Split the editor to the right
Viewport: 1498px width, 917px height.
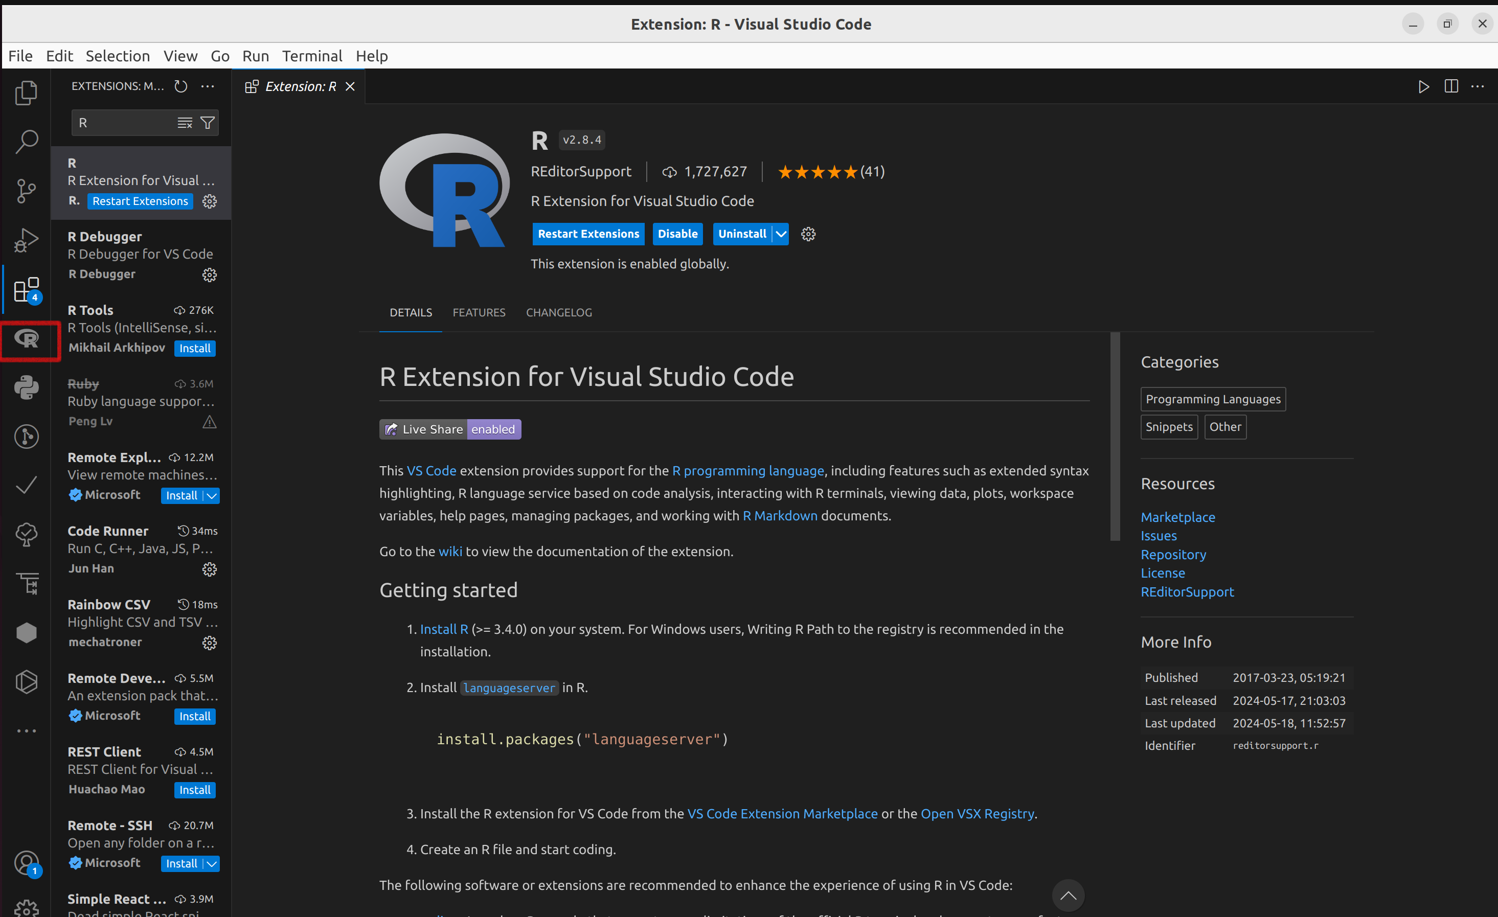[x=1450, y=86]
